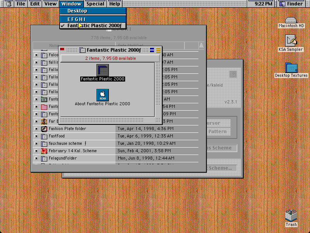Open the Apple menu icon

9,4
